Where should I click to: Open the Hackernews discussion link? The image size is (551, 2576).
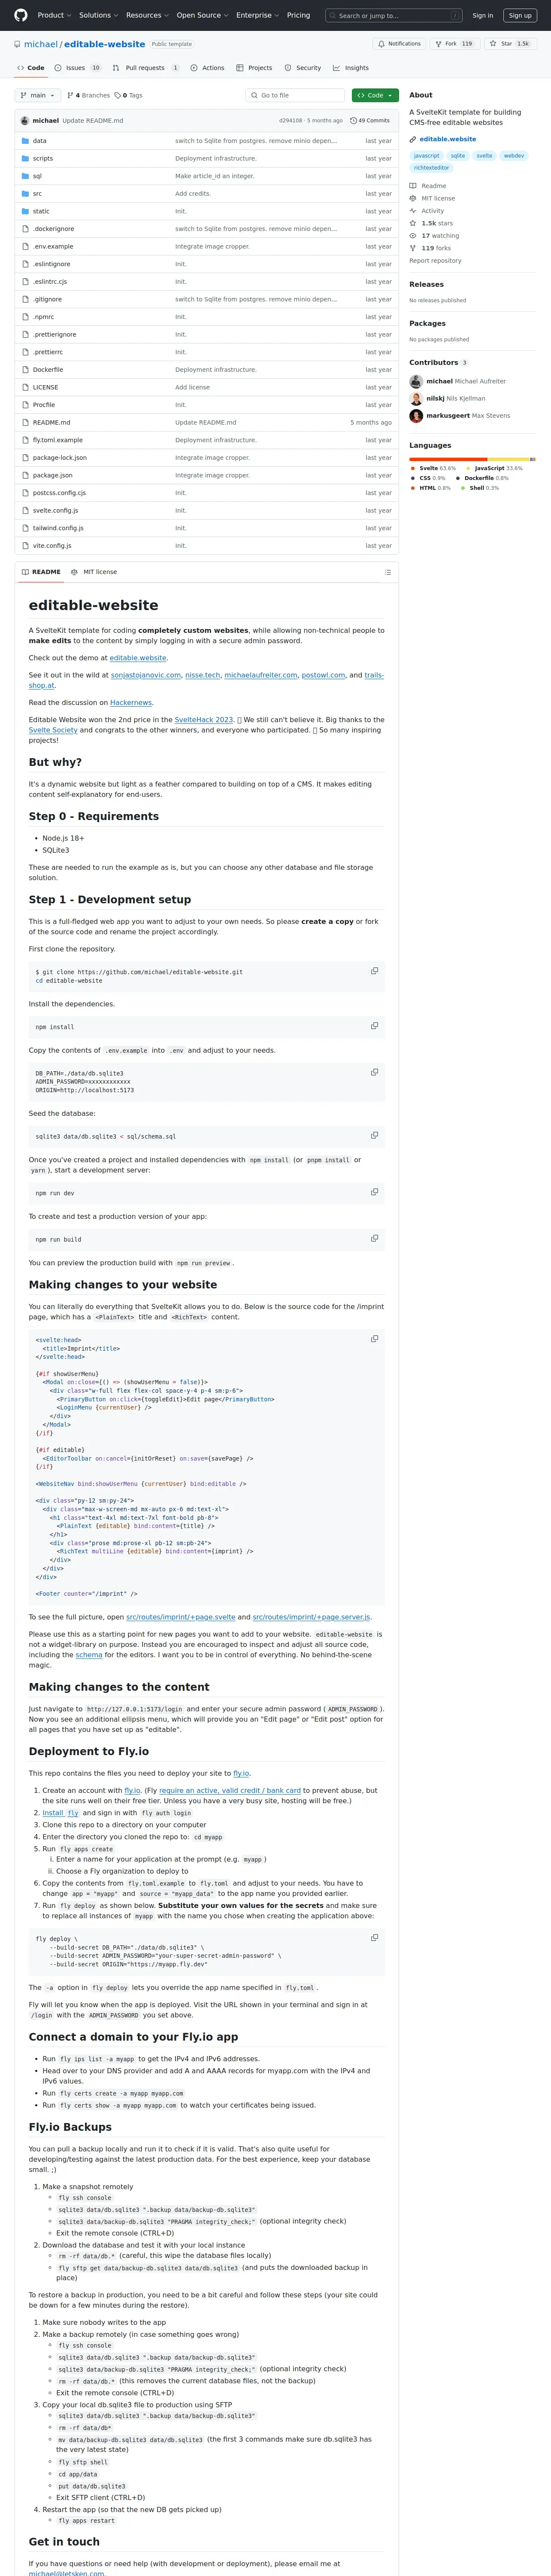pyautogui.click(x=131, y=702)
